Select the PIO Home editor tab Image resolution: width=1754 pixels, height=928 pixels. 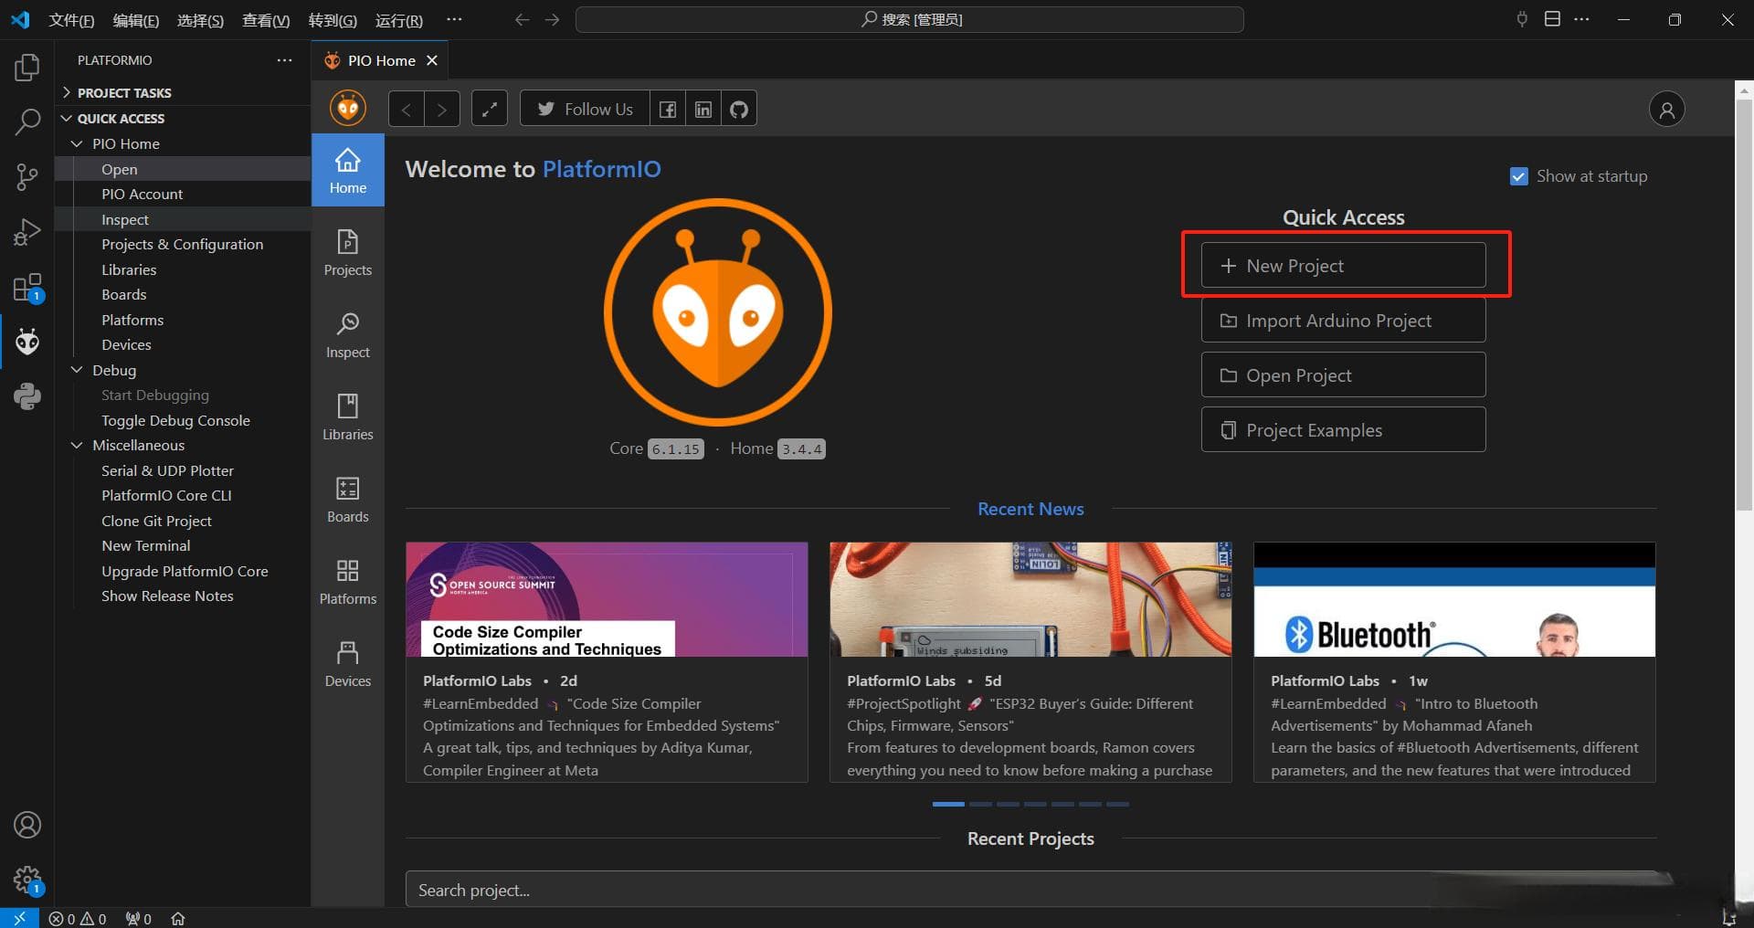click(x=380, y=60)
